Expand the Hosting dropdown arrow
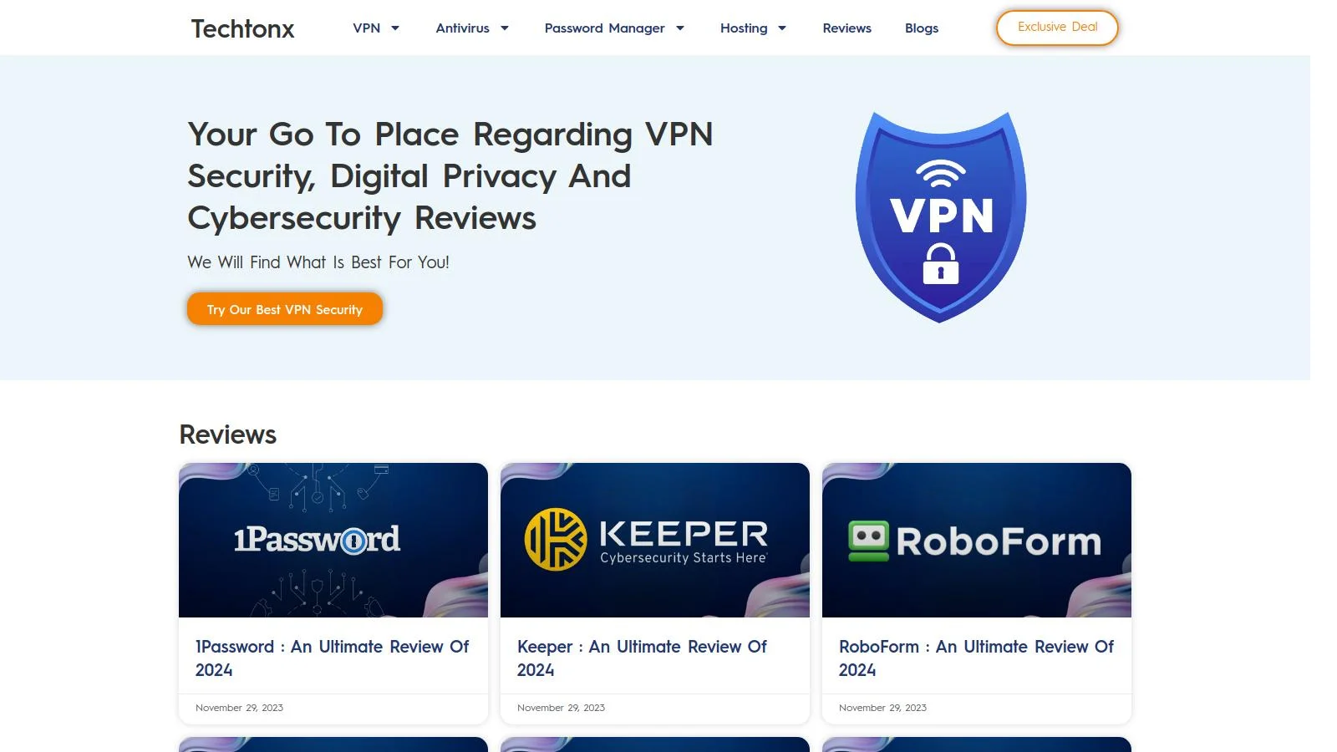Viewport: 1337px width, 752px height. (x=782, y=28)
